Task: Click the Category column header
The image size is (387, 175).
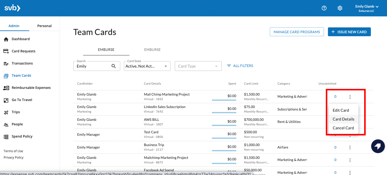Action: click(x=284, y=84)
